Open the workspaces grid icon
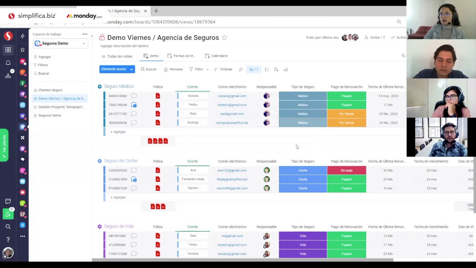This screenshot has width=476, height=268. point(8,50)
